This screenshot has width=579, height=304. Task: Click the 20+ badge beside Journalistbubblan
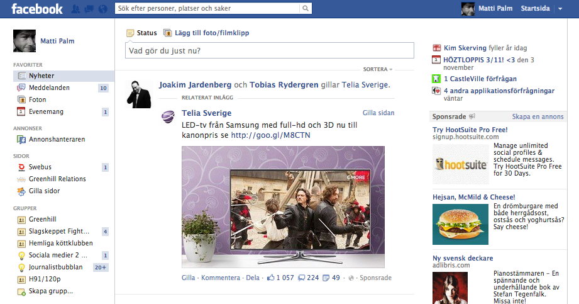tap(101, 267)
